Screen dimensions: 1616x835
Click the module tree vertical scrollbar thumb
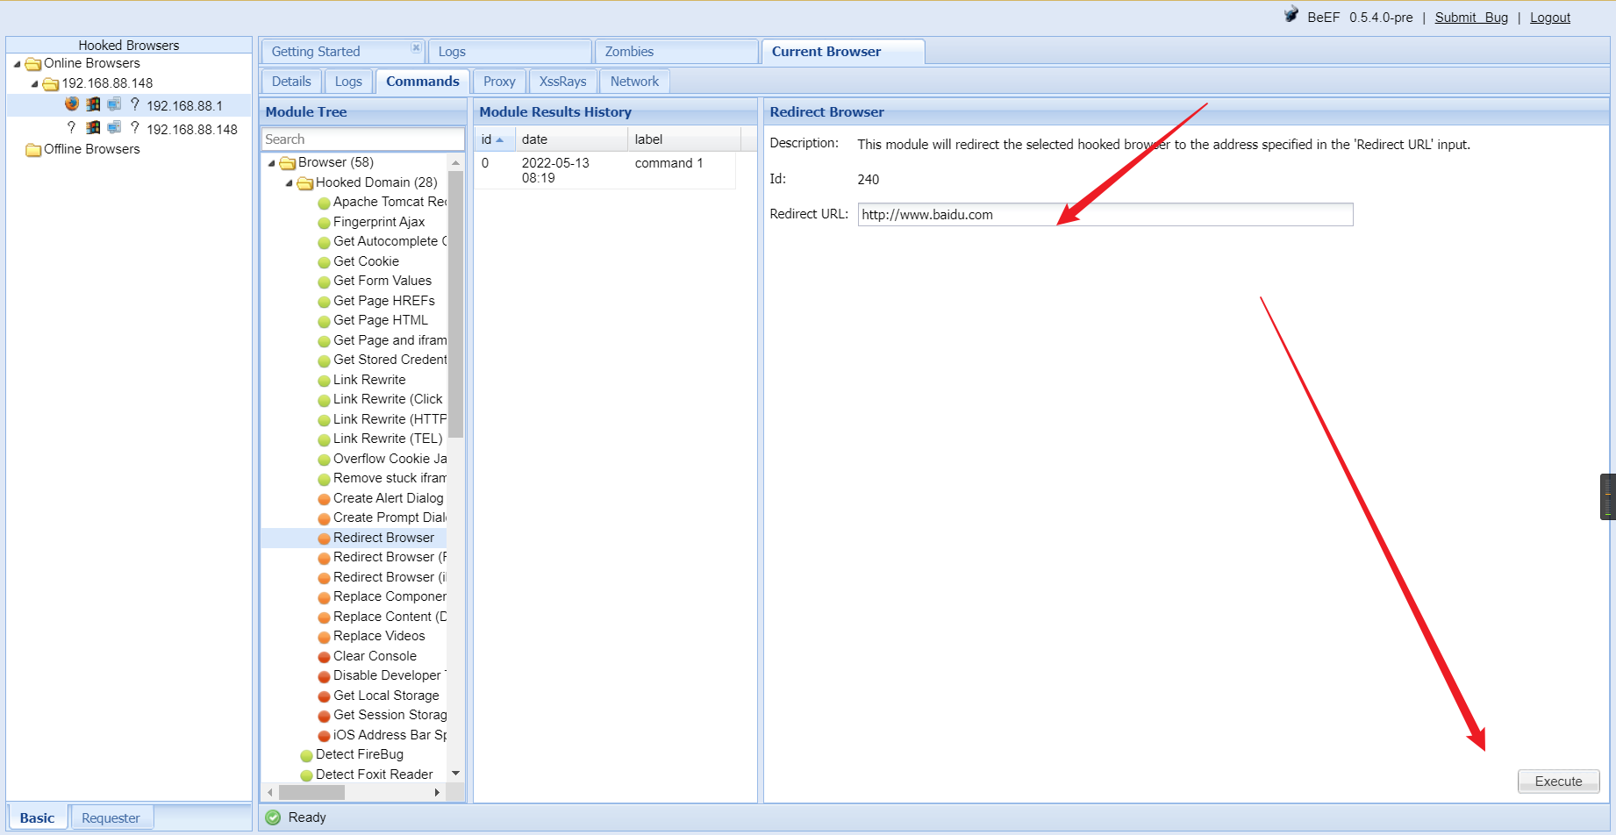tap(455, 304)
